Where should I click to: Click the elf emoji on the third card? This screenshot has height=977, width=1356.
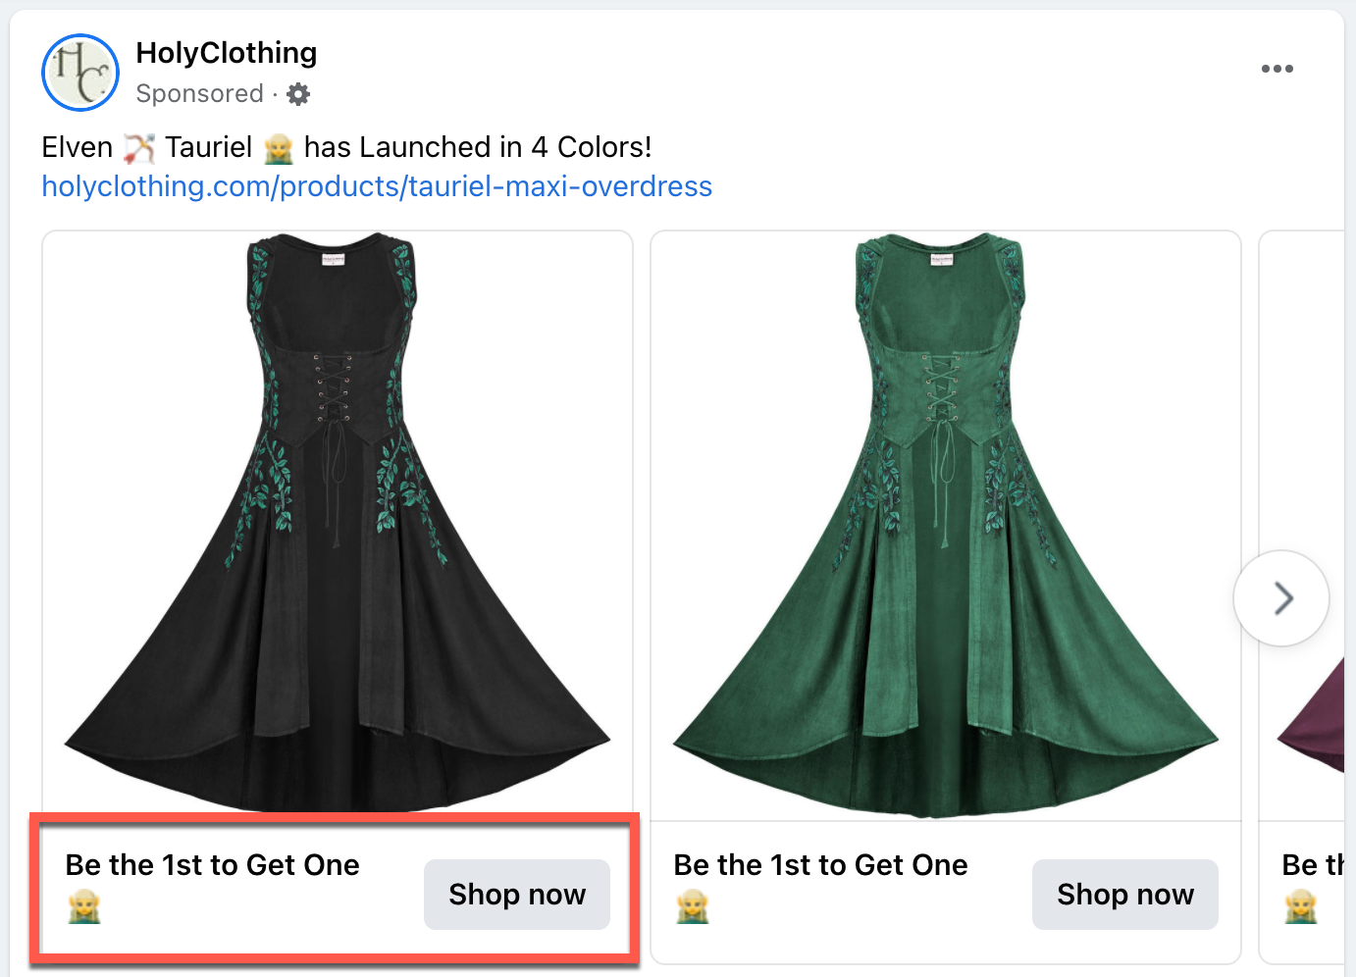pos(1301,907)
